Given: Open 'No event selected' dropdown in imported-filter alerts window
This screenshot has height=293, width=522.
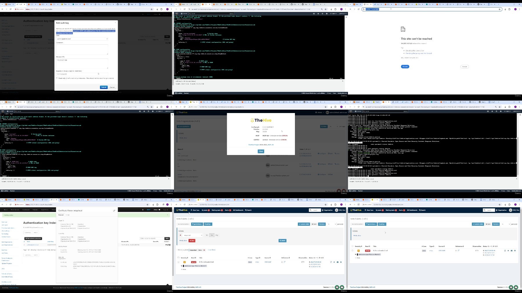Looking at the screenshot, I should point(183,224).
